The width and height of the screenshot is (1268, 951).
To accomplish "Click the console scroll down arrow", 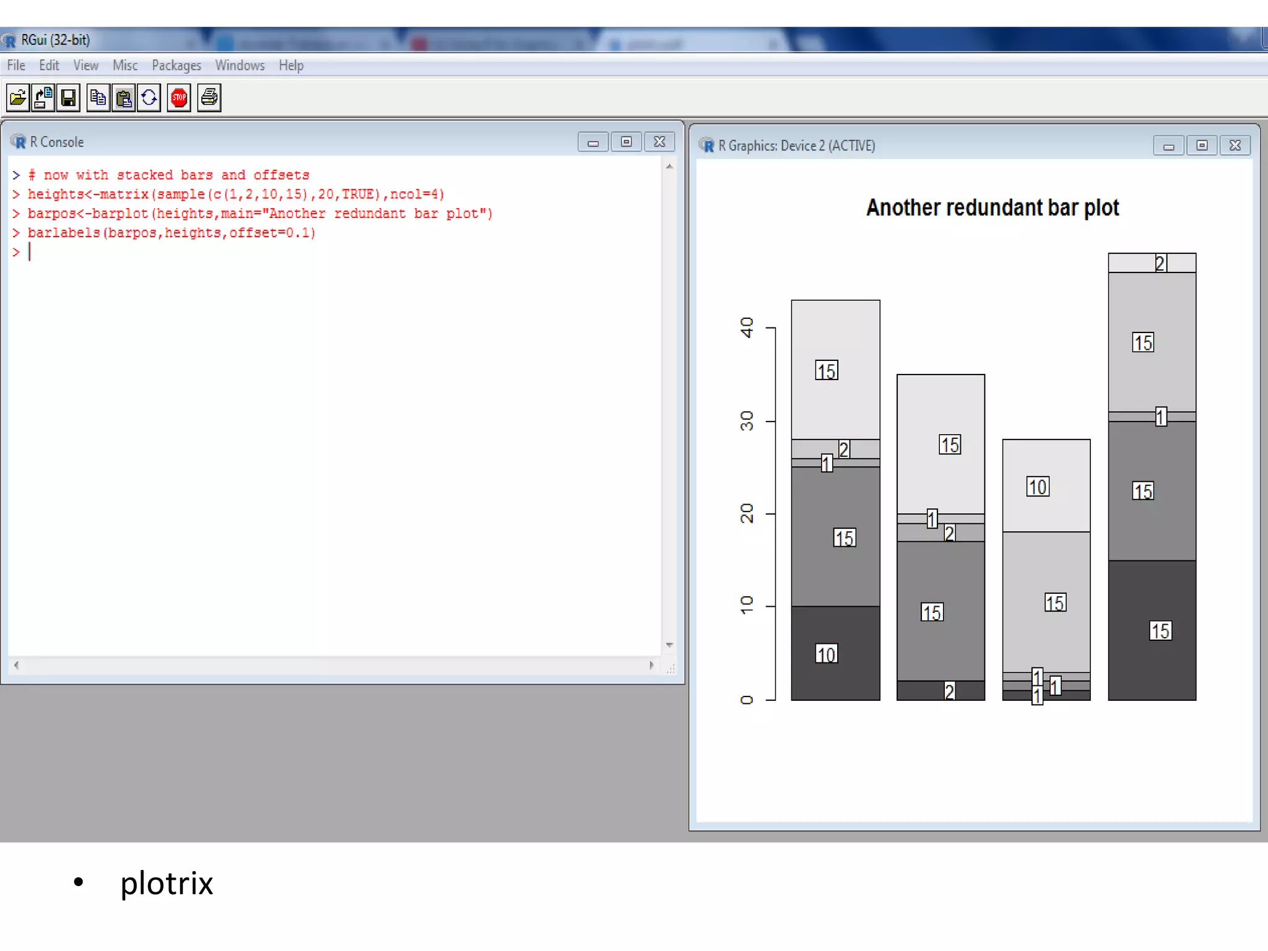I will point(669,645).
